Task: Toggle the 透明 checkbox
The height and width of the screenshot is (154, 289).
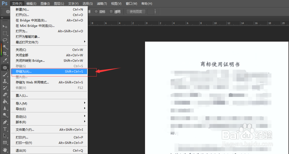Action: [111, 12]
